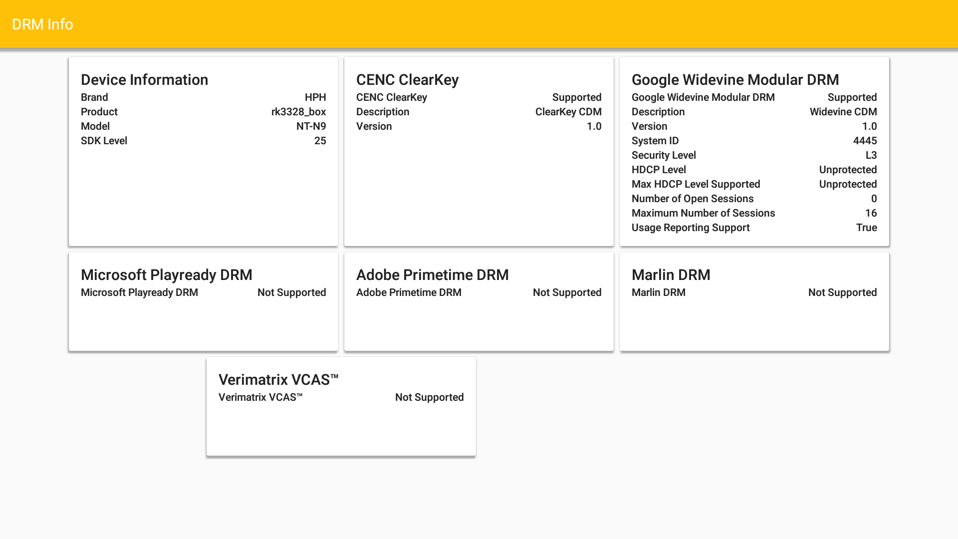Click the Security Level value L3
The height and width of the screenshot is (539, 958).
click(x=871, y=155)
